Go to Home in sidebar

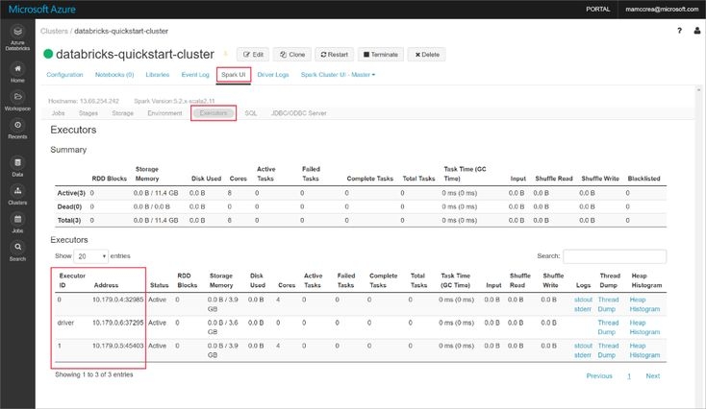pyautogui.click(x=17, y=73)
